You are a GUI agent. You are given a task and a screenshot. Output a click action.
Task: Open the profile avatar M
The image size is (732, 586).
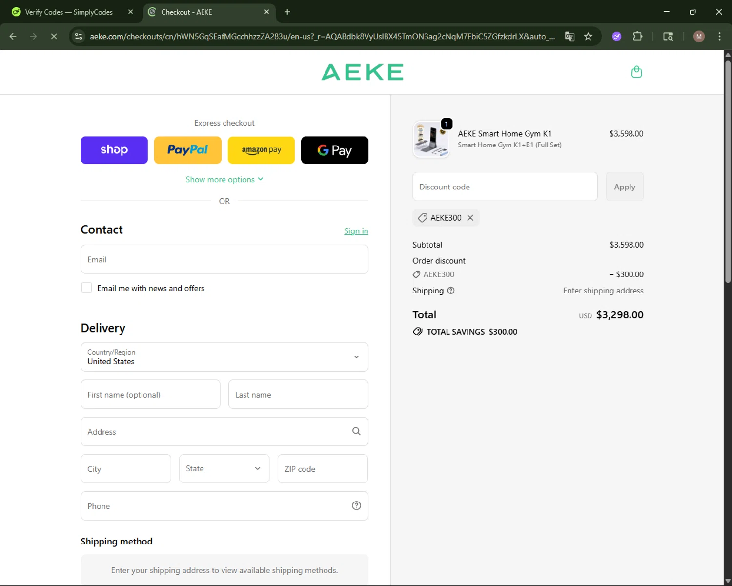tap(699, 36)
